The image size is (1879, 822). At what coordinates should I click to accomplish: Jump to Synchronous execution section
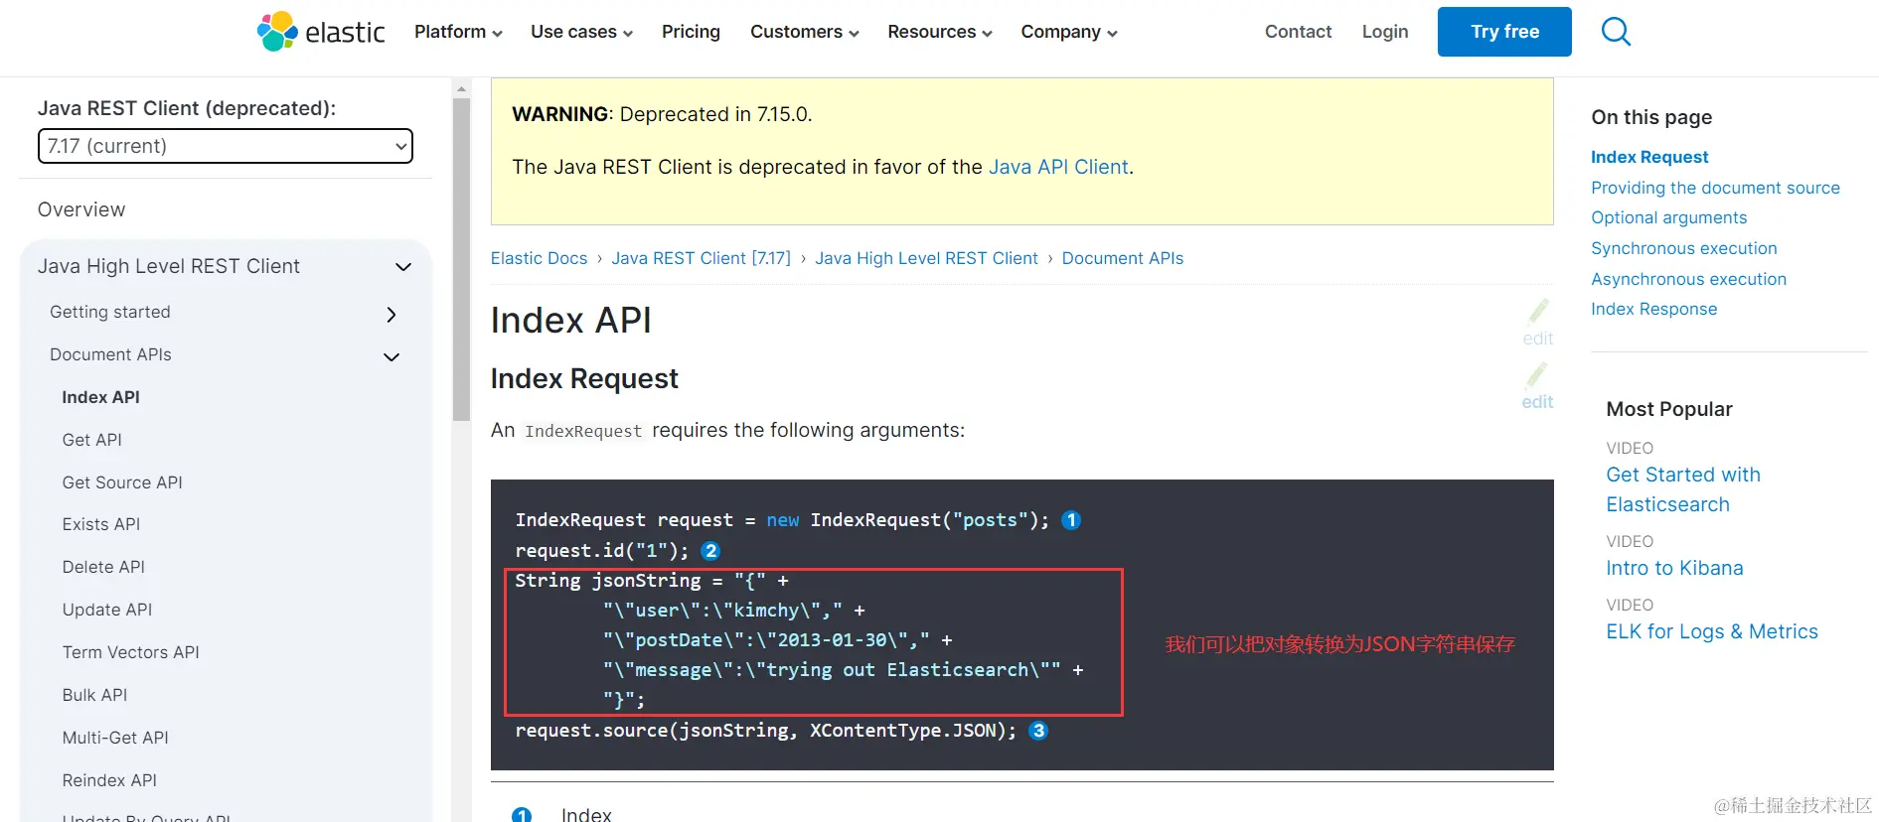point(1683,248)
